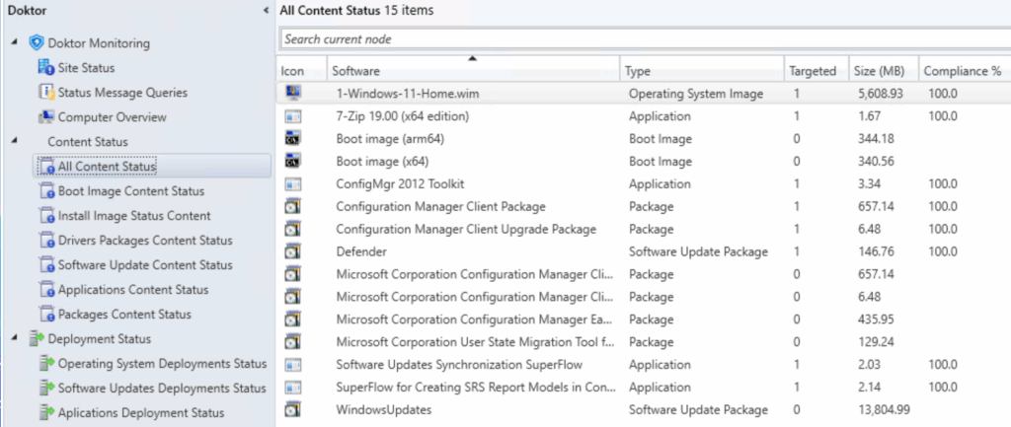Click the 7-Zip 19.00 application icon
Viewport: 1011px width, 427px height.
point(292,116)
